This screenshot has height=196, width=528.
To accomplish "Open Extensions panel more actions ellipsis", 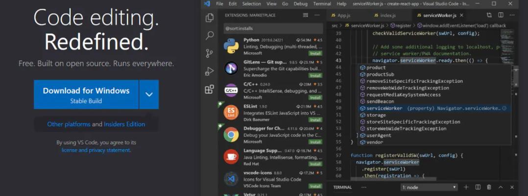I will point(317,15).
